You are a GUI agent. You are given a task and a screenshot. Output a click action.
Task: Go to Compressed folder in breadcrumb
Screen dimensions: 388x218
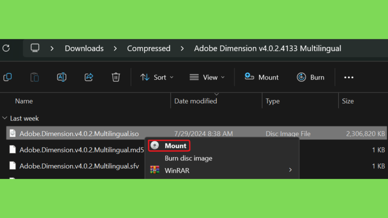149,48
